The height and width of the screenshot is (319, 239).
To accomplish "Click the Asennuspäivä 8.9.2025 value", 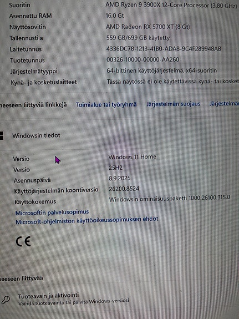I will [120, 178].
